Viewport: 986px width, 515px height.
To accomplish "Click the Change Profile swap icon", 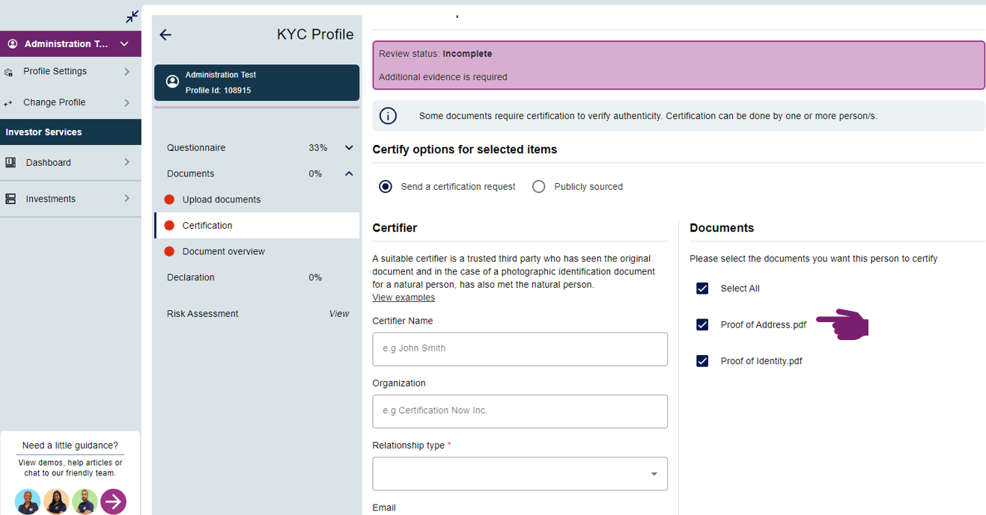I will pyautogui.click(x=8, y=103).
